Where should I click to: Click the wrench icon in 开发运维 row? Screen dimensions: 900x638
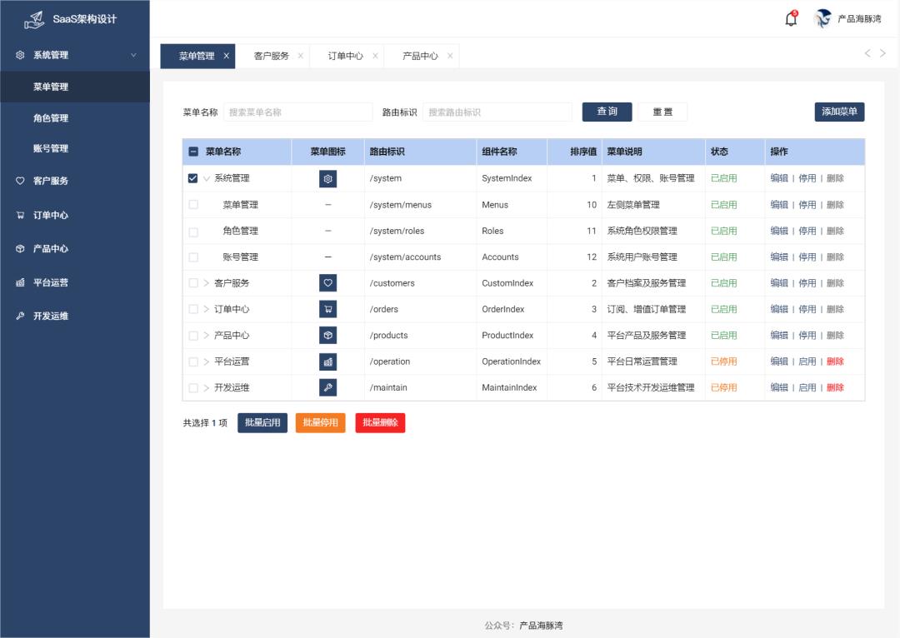[x=327, y=387]
